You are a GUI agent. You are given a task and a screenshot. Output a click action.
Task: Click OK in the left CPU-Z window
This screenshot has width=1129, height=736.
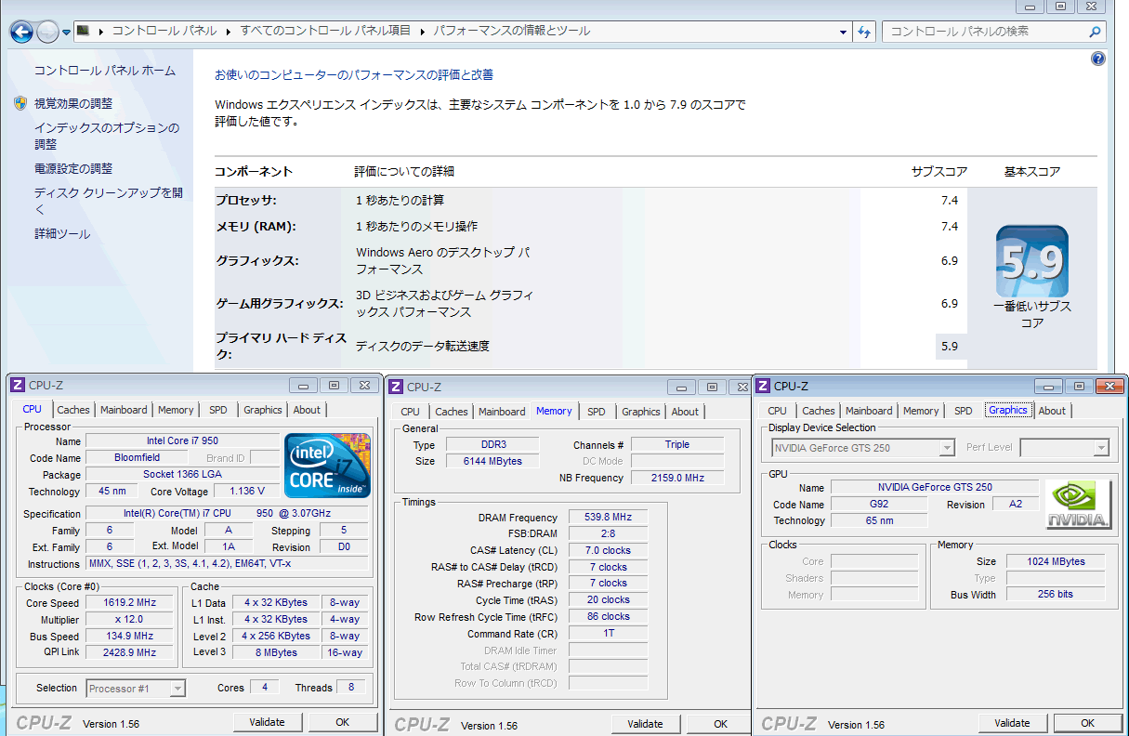pyautogui.click(x=343, y=722)
